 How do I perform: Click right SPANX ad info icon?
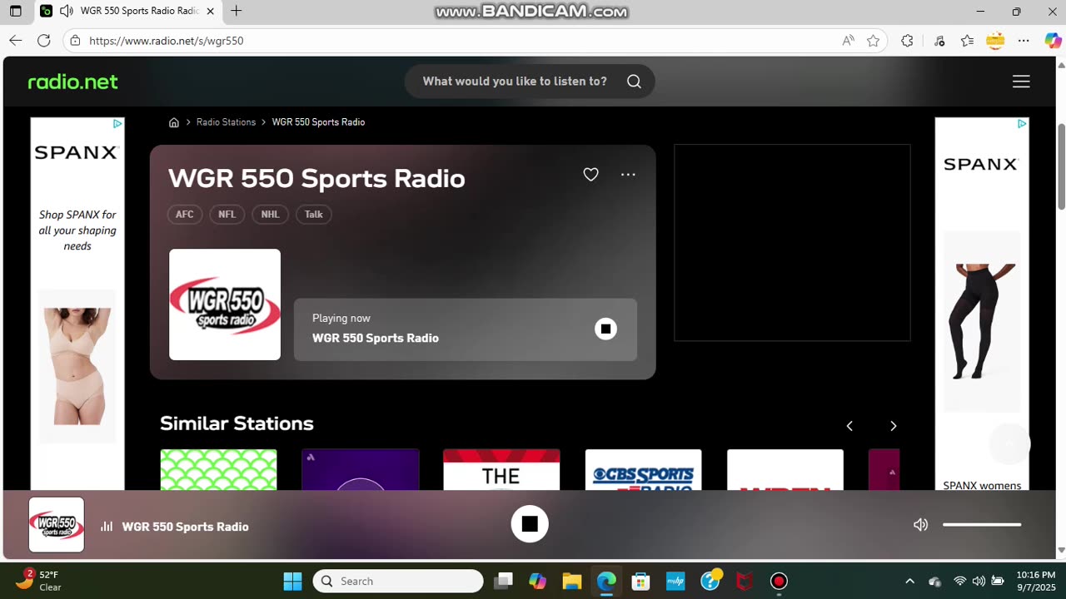1022,124
